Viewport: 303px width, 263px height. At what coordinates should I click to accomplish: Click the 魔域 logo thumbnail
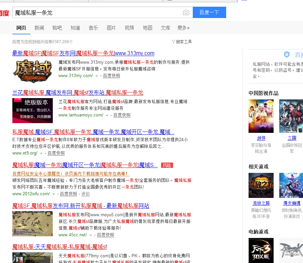click(32, 71)
